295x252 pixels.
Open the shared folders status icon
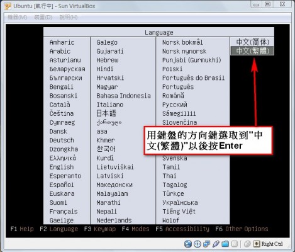click(x=225, y=244)
